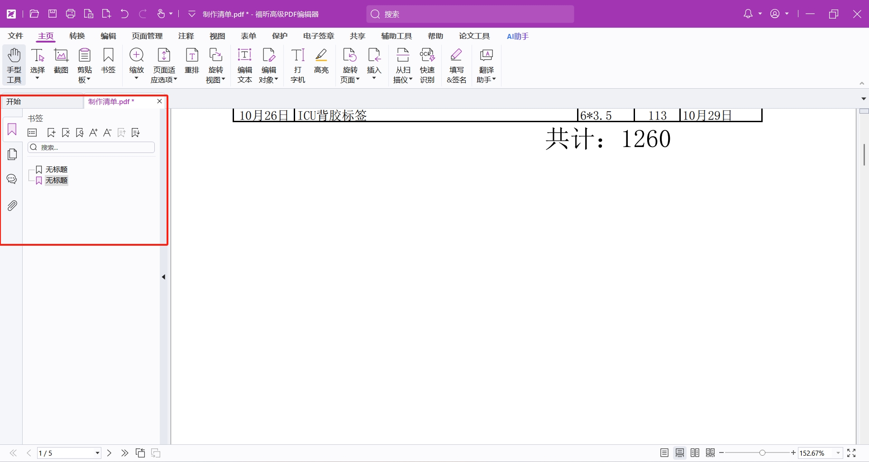
Task: Open the Comments panel in sidebar
Action: [12, 179]
